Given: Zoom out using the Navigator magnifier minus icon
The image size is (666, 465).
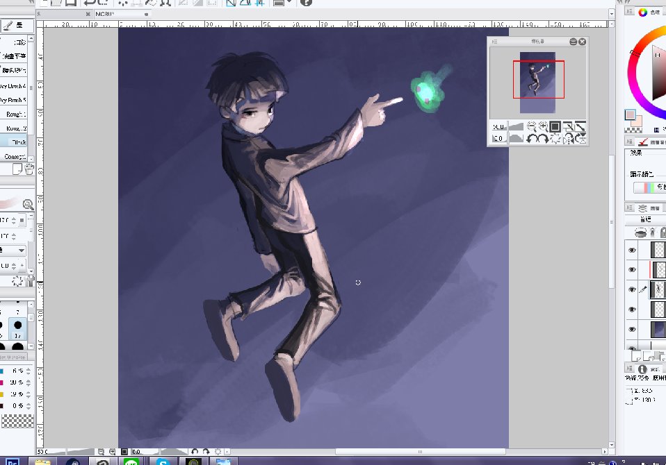Looking at the screenshot, I should tap(532, 126).
